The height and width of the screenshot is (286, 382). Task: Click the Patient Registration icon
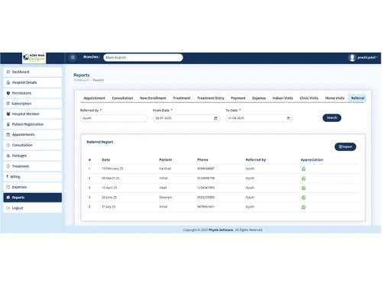pyautogui.click(x=8, y=124)
